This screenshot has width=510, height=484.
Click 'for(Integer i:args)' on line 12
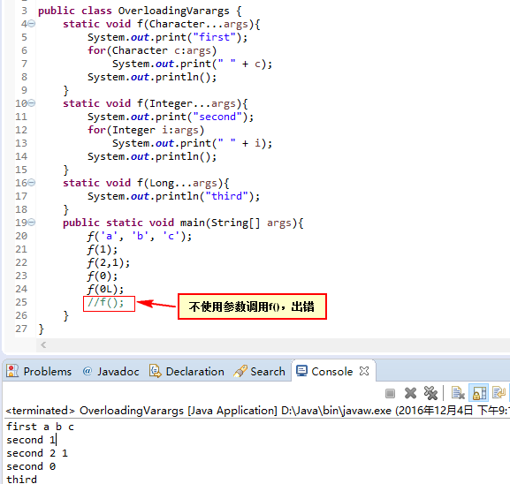146,130
